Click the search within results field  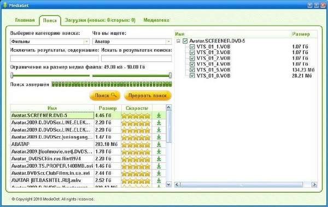(x=136, y=58)
